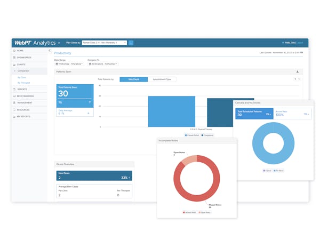Open the View Clinics by dropdown
This screenshot has width=320, height=240.
tap(105, 43)
